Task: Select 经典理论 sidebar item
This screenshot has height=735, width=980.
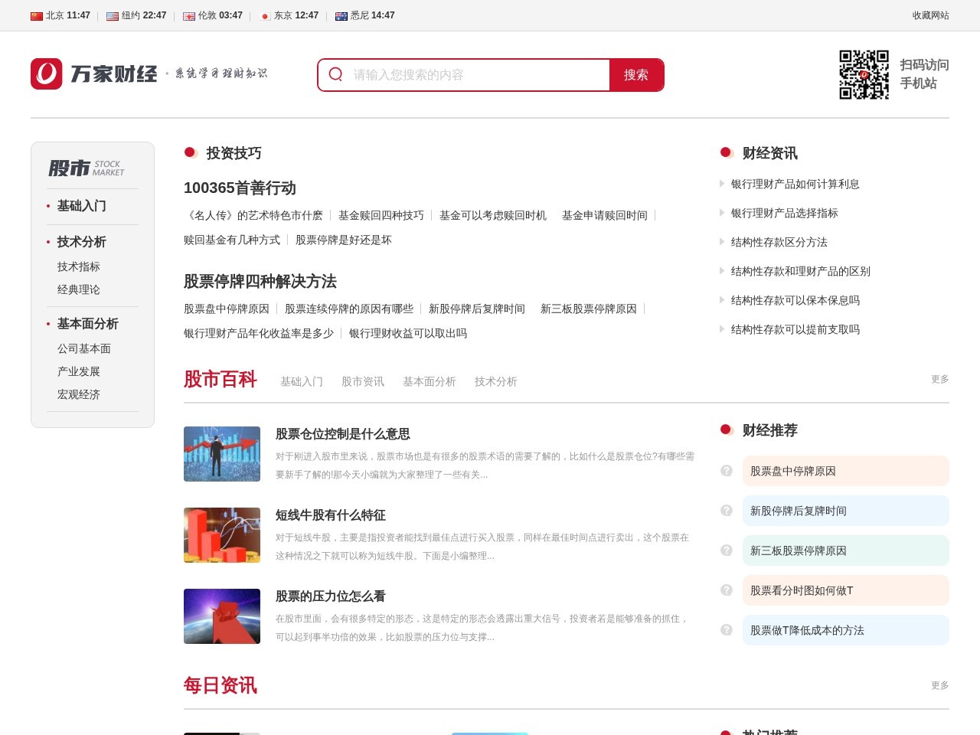Action: (x=78, y=289)
